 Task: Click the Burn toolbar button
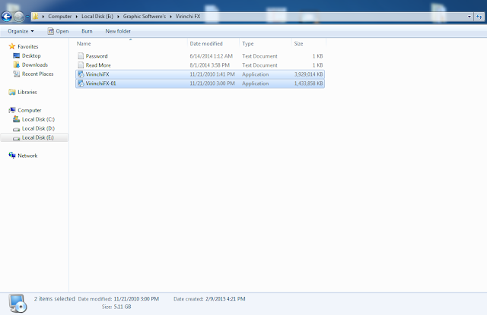point(87,31)
